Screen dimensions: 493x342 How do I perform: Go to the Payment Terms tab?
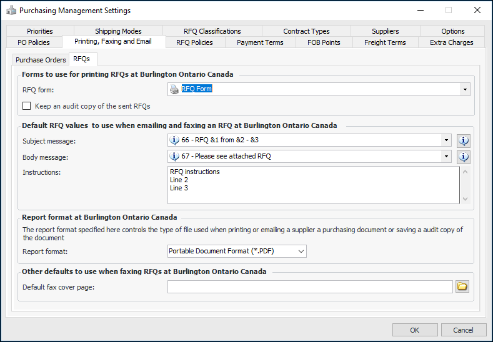pyautogui.click(x=260, y=42)
